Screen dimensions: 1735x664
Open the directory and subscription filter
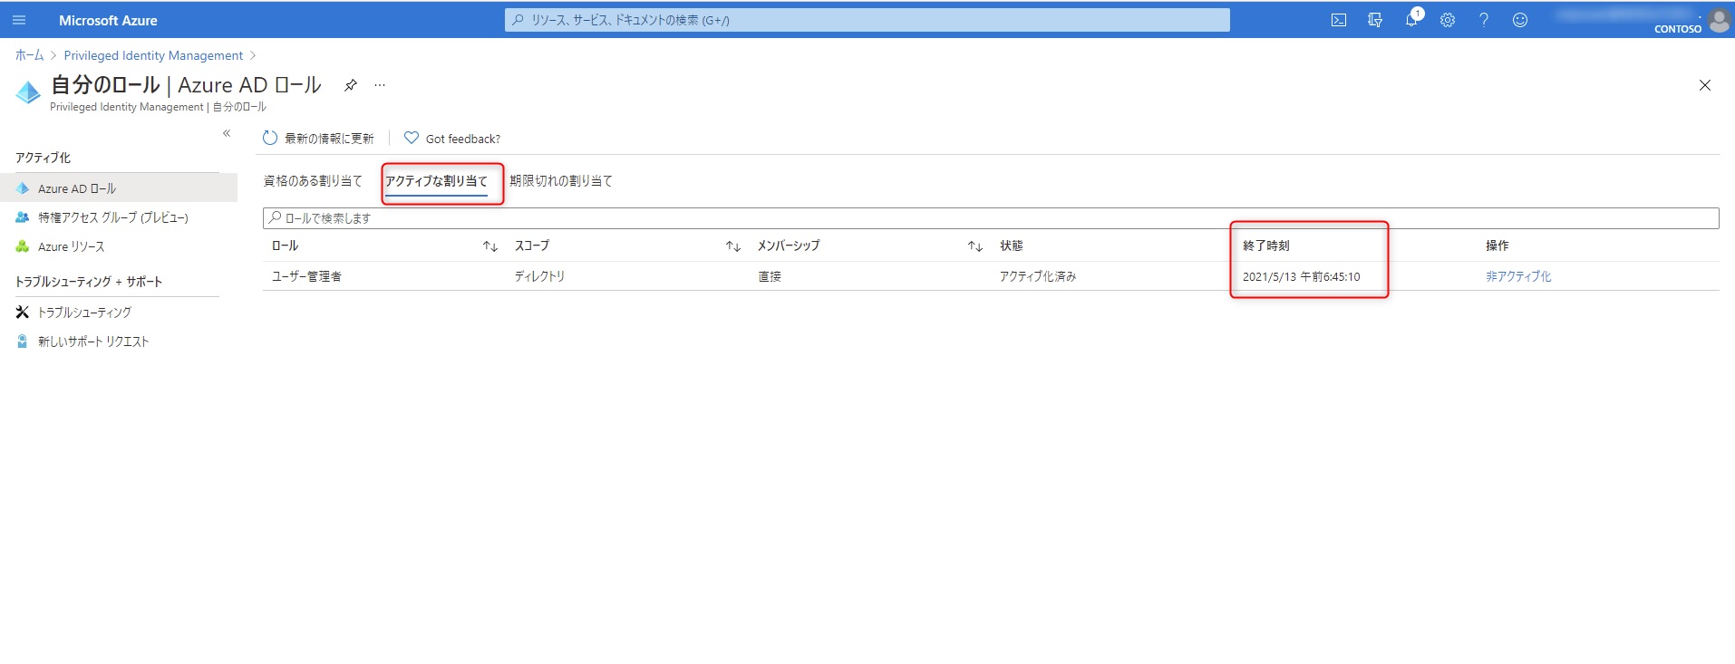[x=1375, y=20]
